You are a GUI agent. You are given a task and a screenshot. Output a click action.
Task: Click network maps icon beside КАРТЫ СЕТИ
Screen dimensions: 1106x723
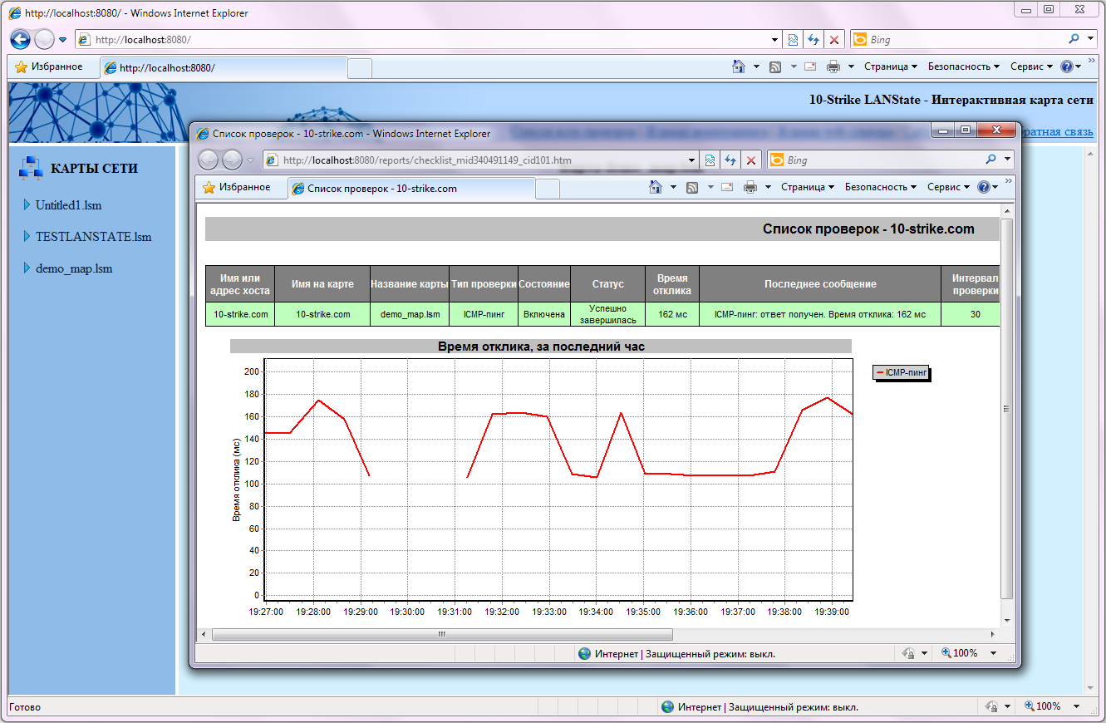30,168
